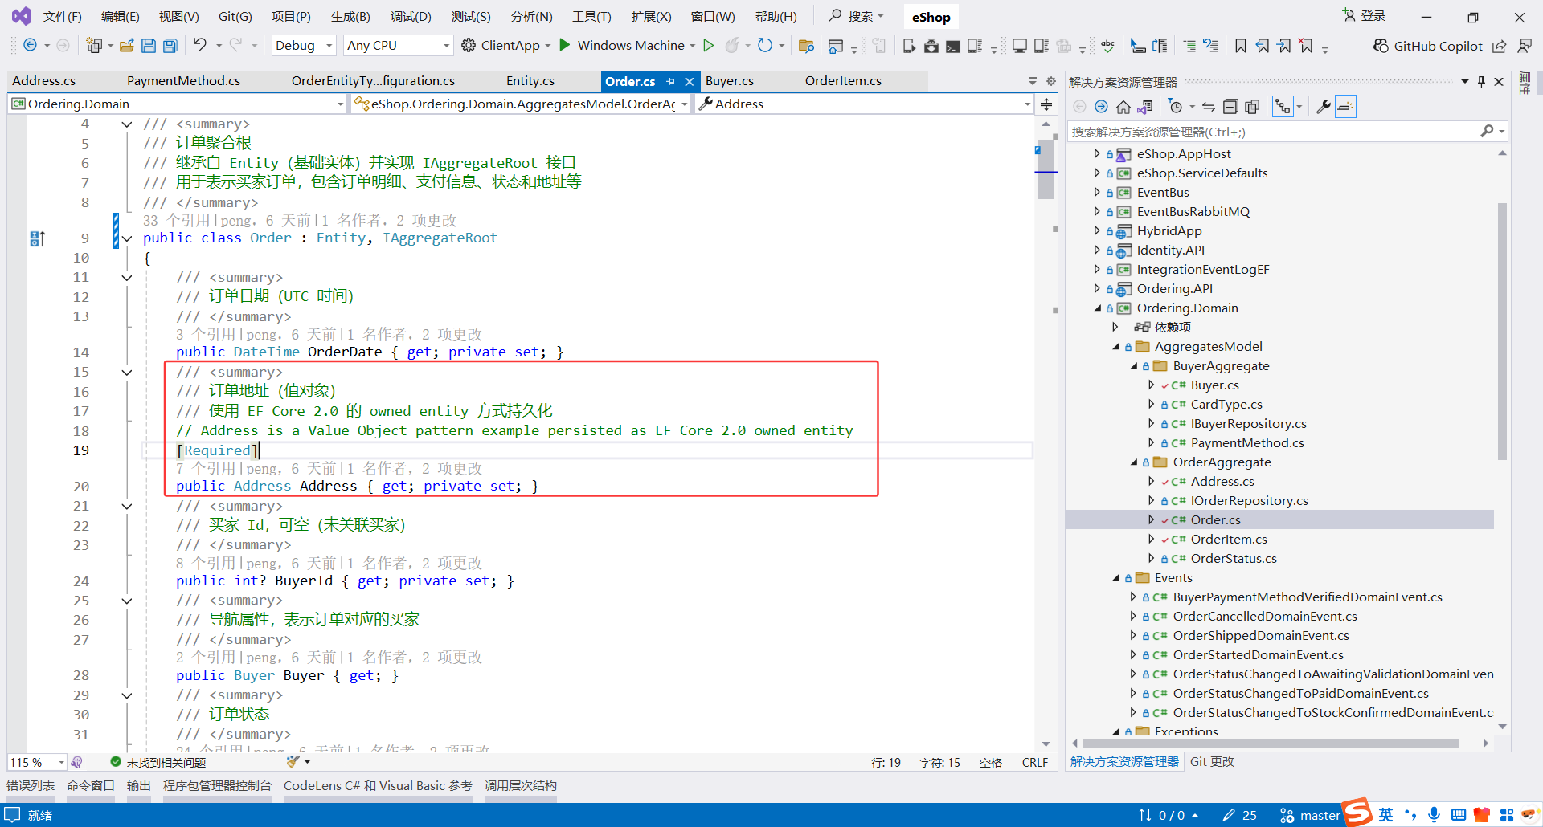This screenshot has height=827, width=1543.
Task: Click the Open File folder icon
Action: click(126, 46)
